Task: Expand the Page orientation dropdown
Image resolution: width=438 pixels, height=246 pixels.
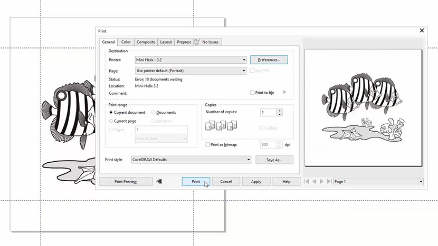Action: [191, 71]
